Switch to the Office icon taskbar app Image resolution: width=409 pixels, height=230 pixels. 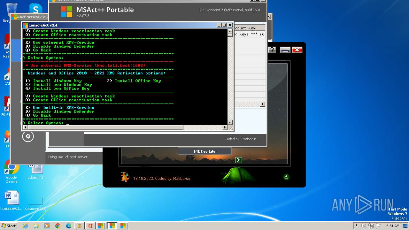tap(90, 226)
